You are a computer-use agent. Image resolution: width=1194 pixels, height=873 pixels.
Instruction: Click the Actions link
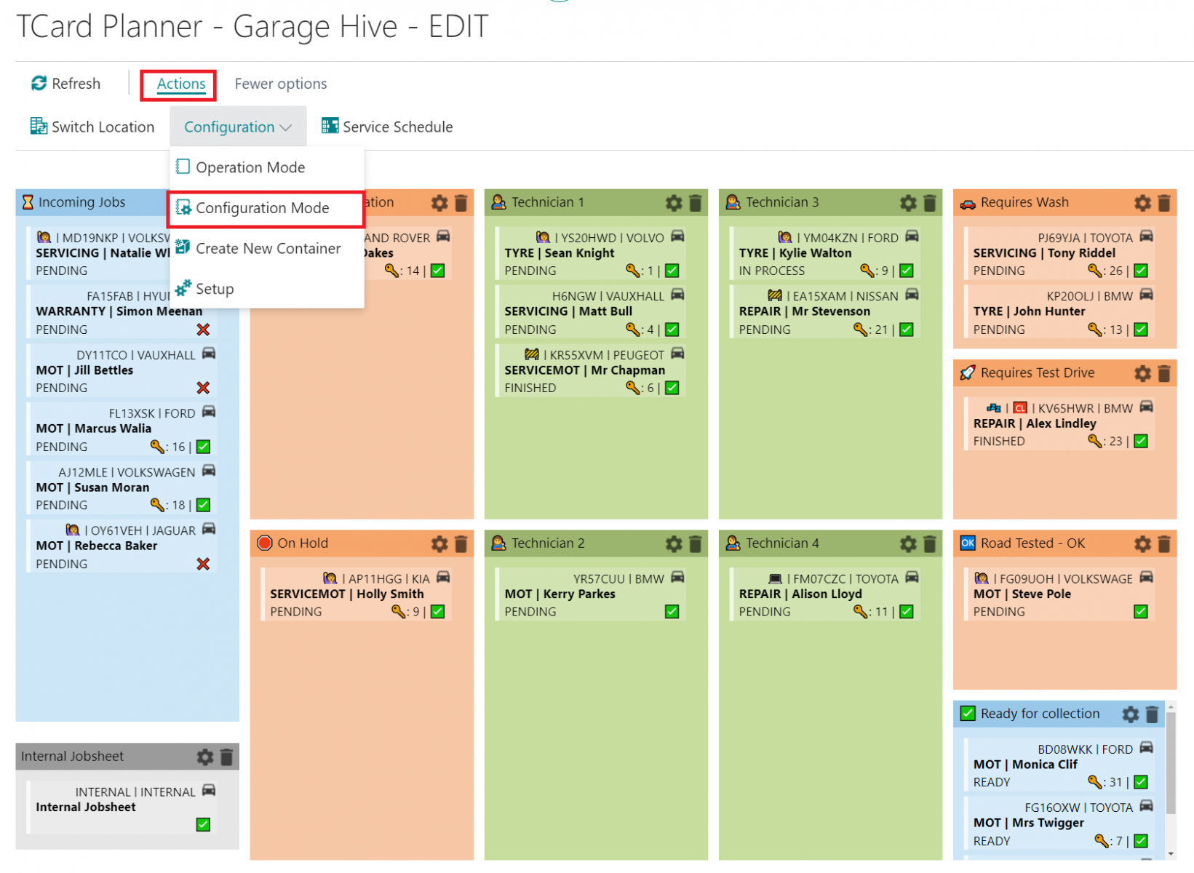coord(180,84)
